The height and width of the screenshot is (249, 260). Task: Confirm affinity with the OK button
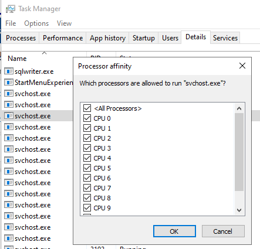click(174, 231)
